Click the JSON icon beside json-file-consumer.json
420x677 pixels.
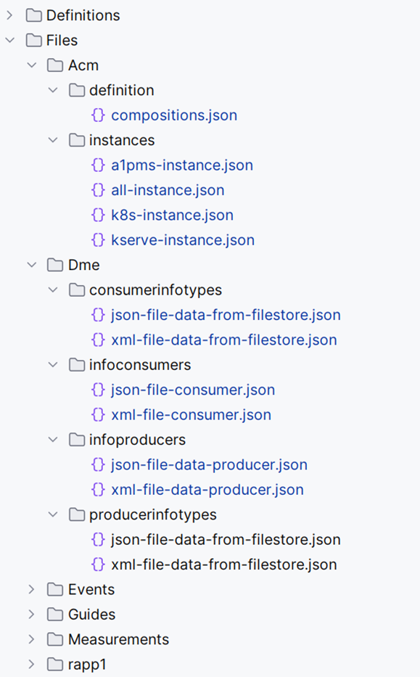click(98, 390)
